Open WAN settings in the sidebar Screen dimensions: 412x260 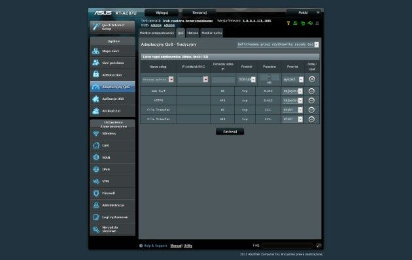tap(112, 157)
